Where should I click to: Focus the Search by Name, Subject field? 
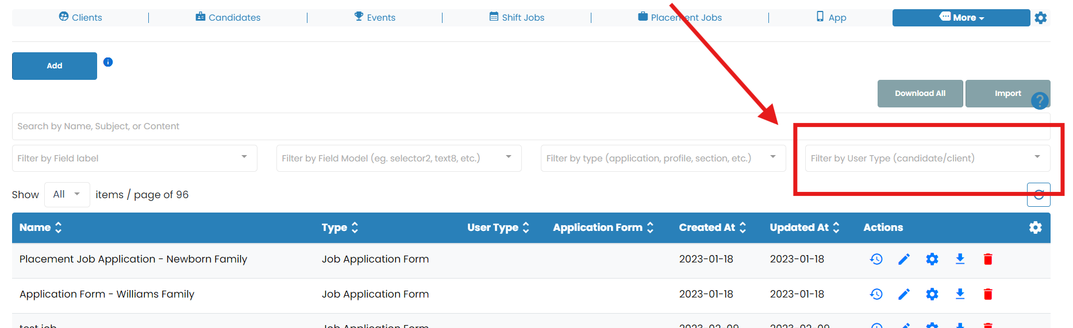[x=402, y=126]
